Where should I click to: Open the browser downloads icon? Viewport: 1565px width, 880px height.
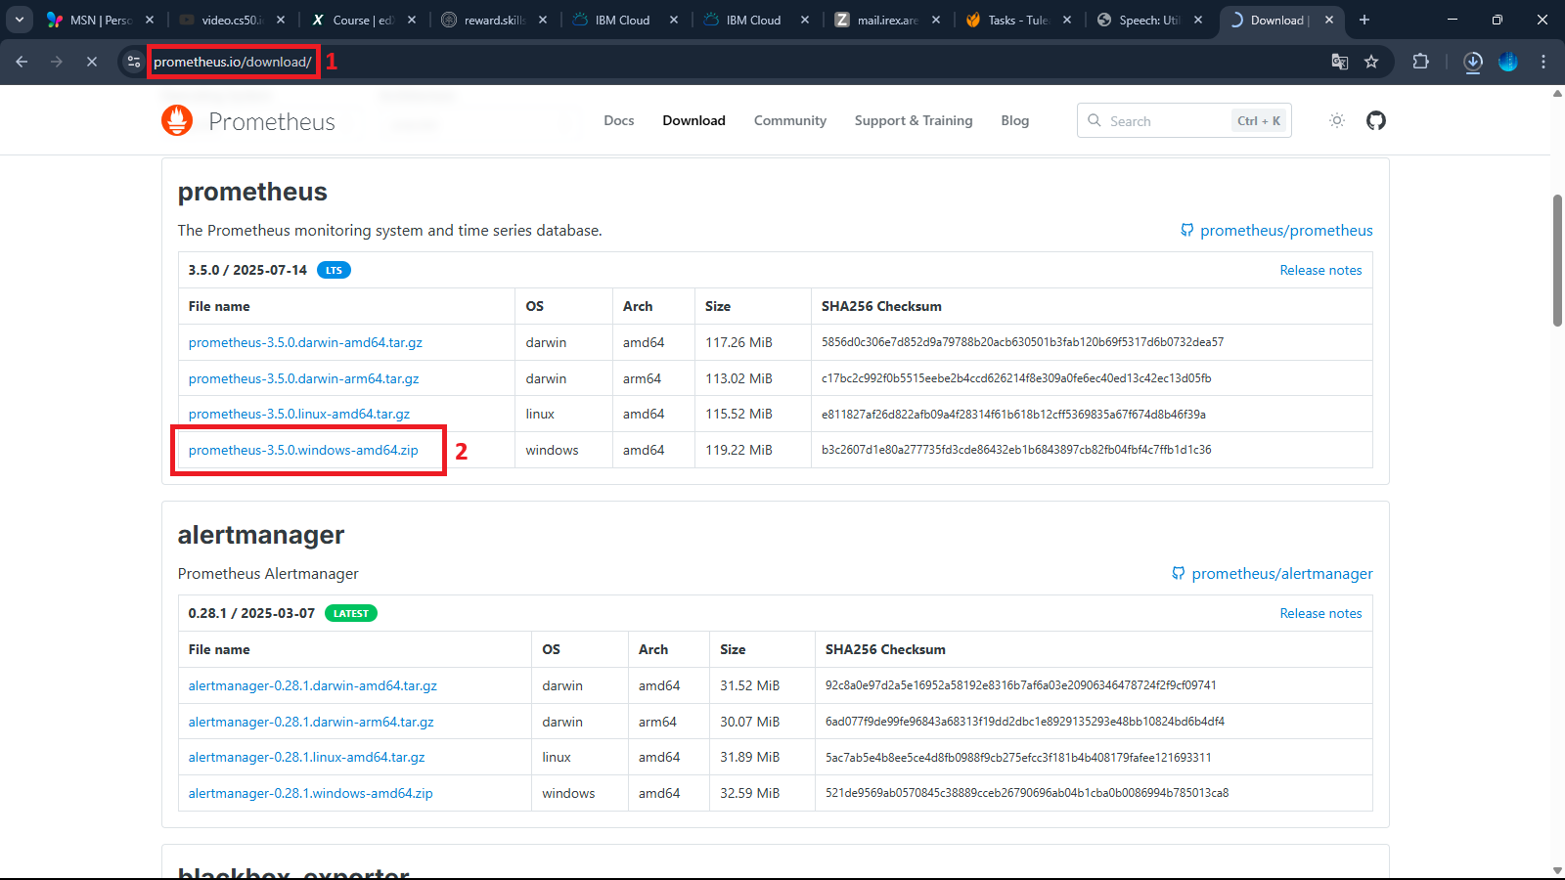pos(1473,62)
